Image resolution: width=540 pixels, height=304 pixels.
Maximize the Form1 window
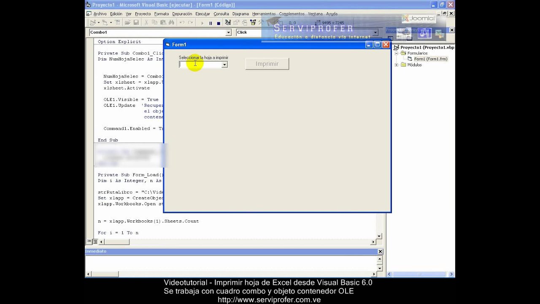click(378, 44)
